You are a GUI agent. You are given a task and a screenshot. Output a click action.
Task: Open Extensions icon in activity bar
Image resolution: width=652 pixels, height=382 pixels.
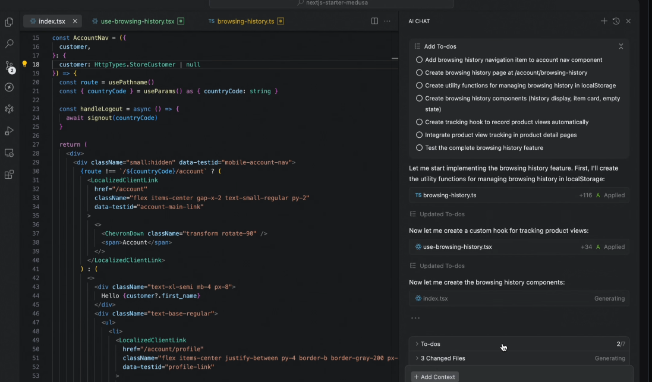coord(9,174)
